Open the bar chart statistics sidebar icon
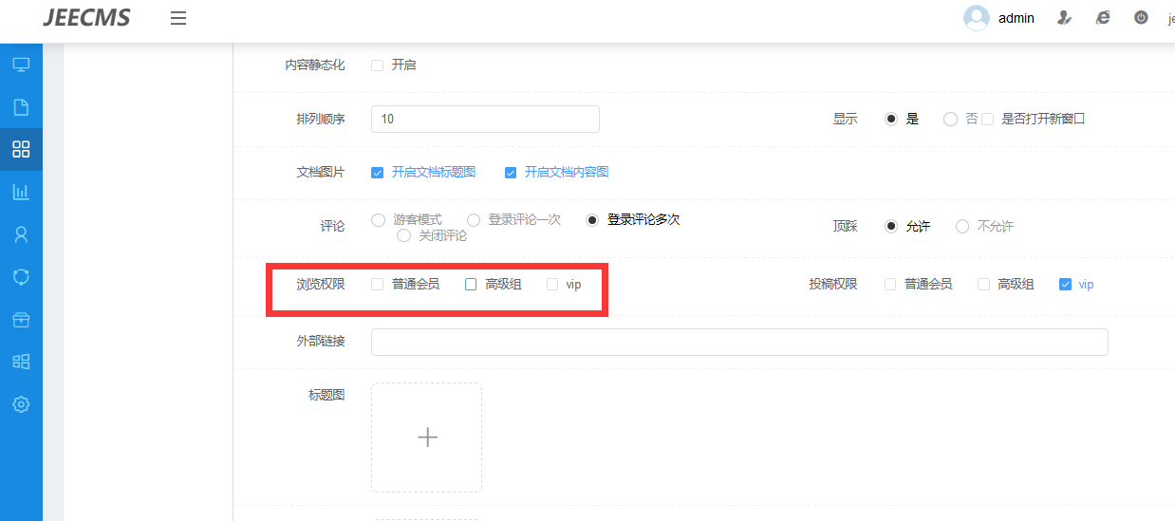This screenshot has width=1175, height=521. tap(21, 192)
